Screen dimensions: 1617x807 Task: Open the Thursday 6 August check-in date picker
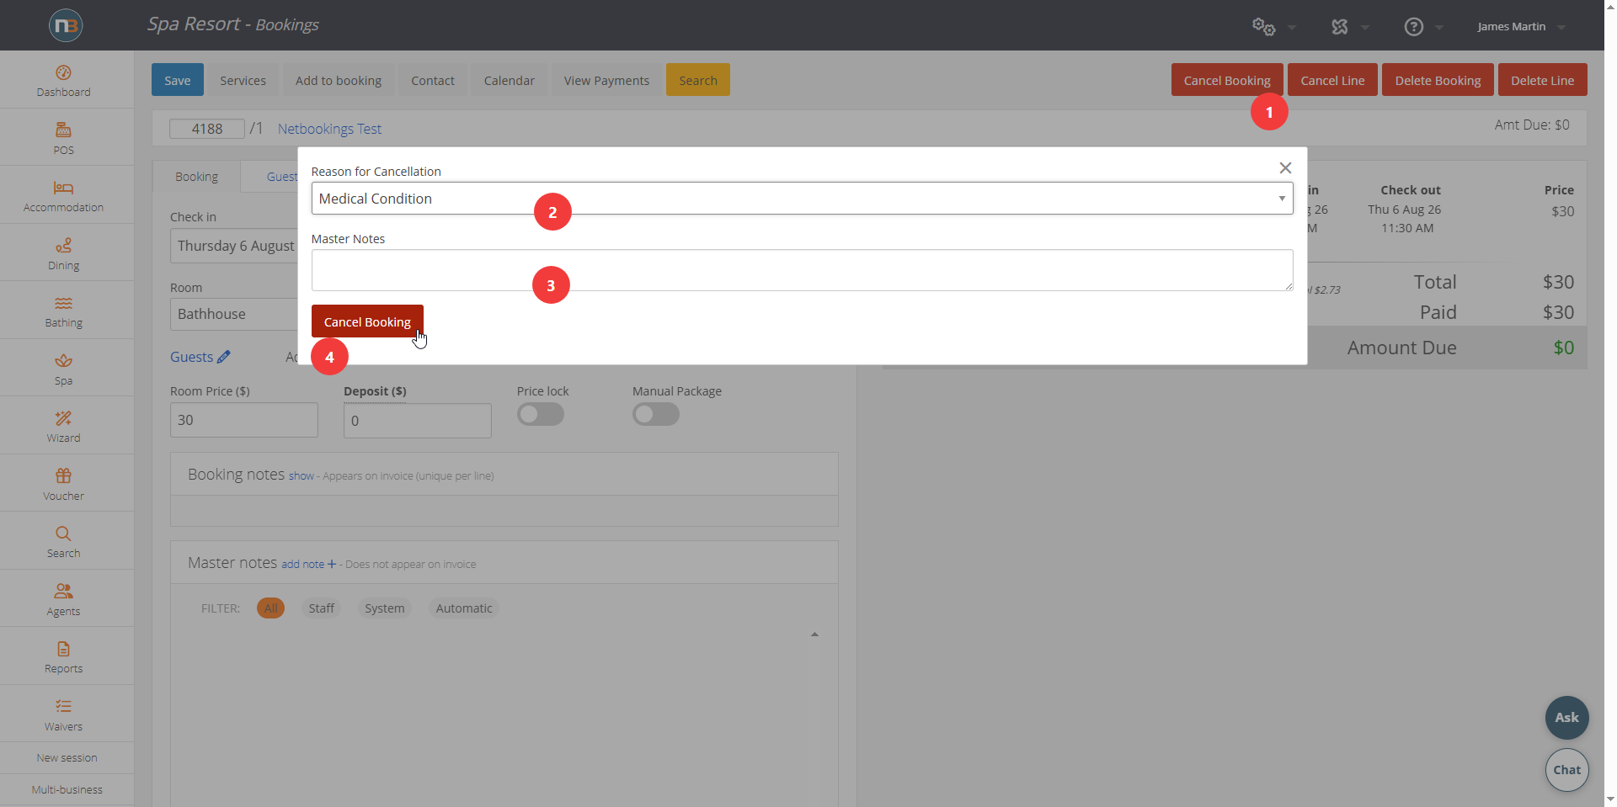[234, 246]
